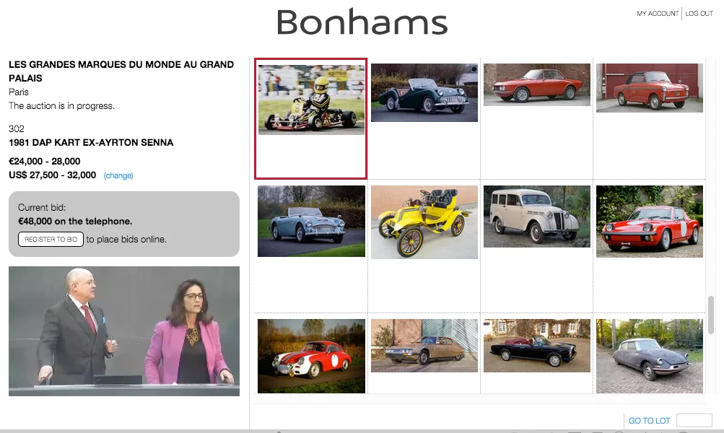Select the highlighted Senna kart thumbnail
Screen dimensions: 724x433
310,100
